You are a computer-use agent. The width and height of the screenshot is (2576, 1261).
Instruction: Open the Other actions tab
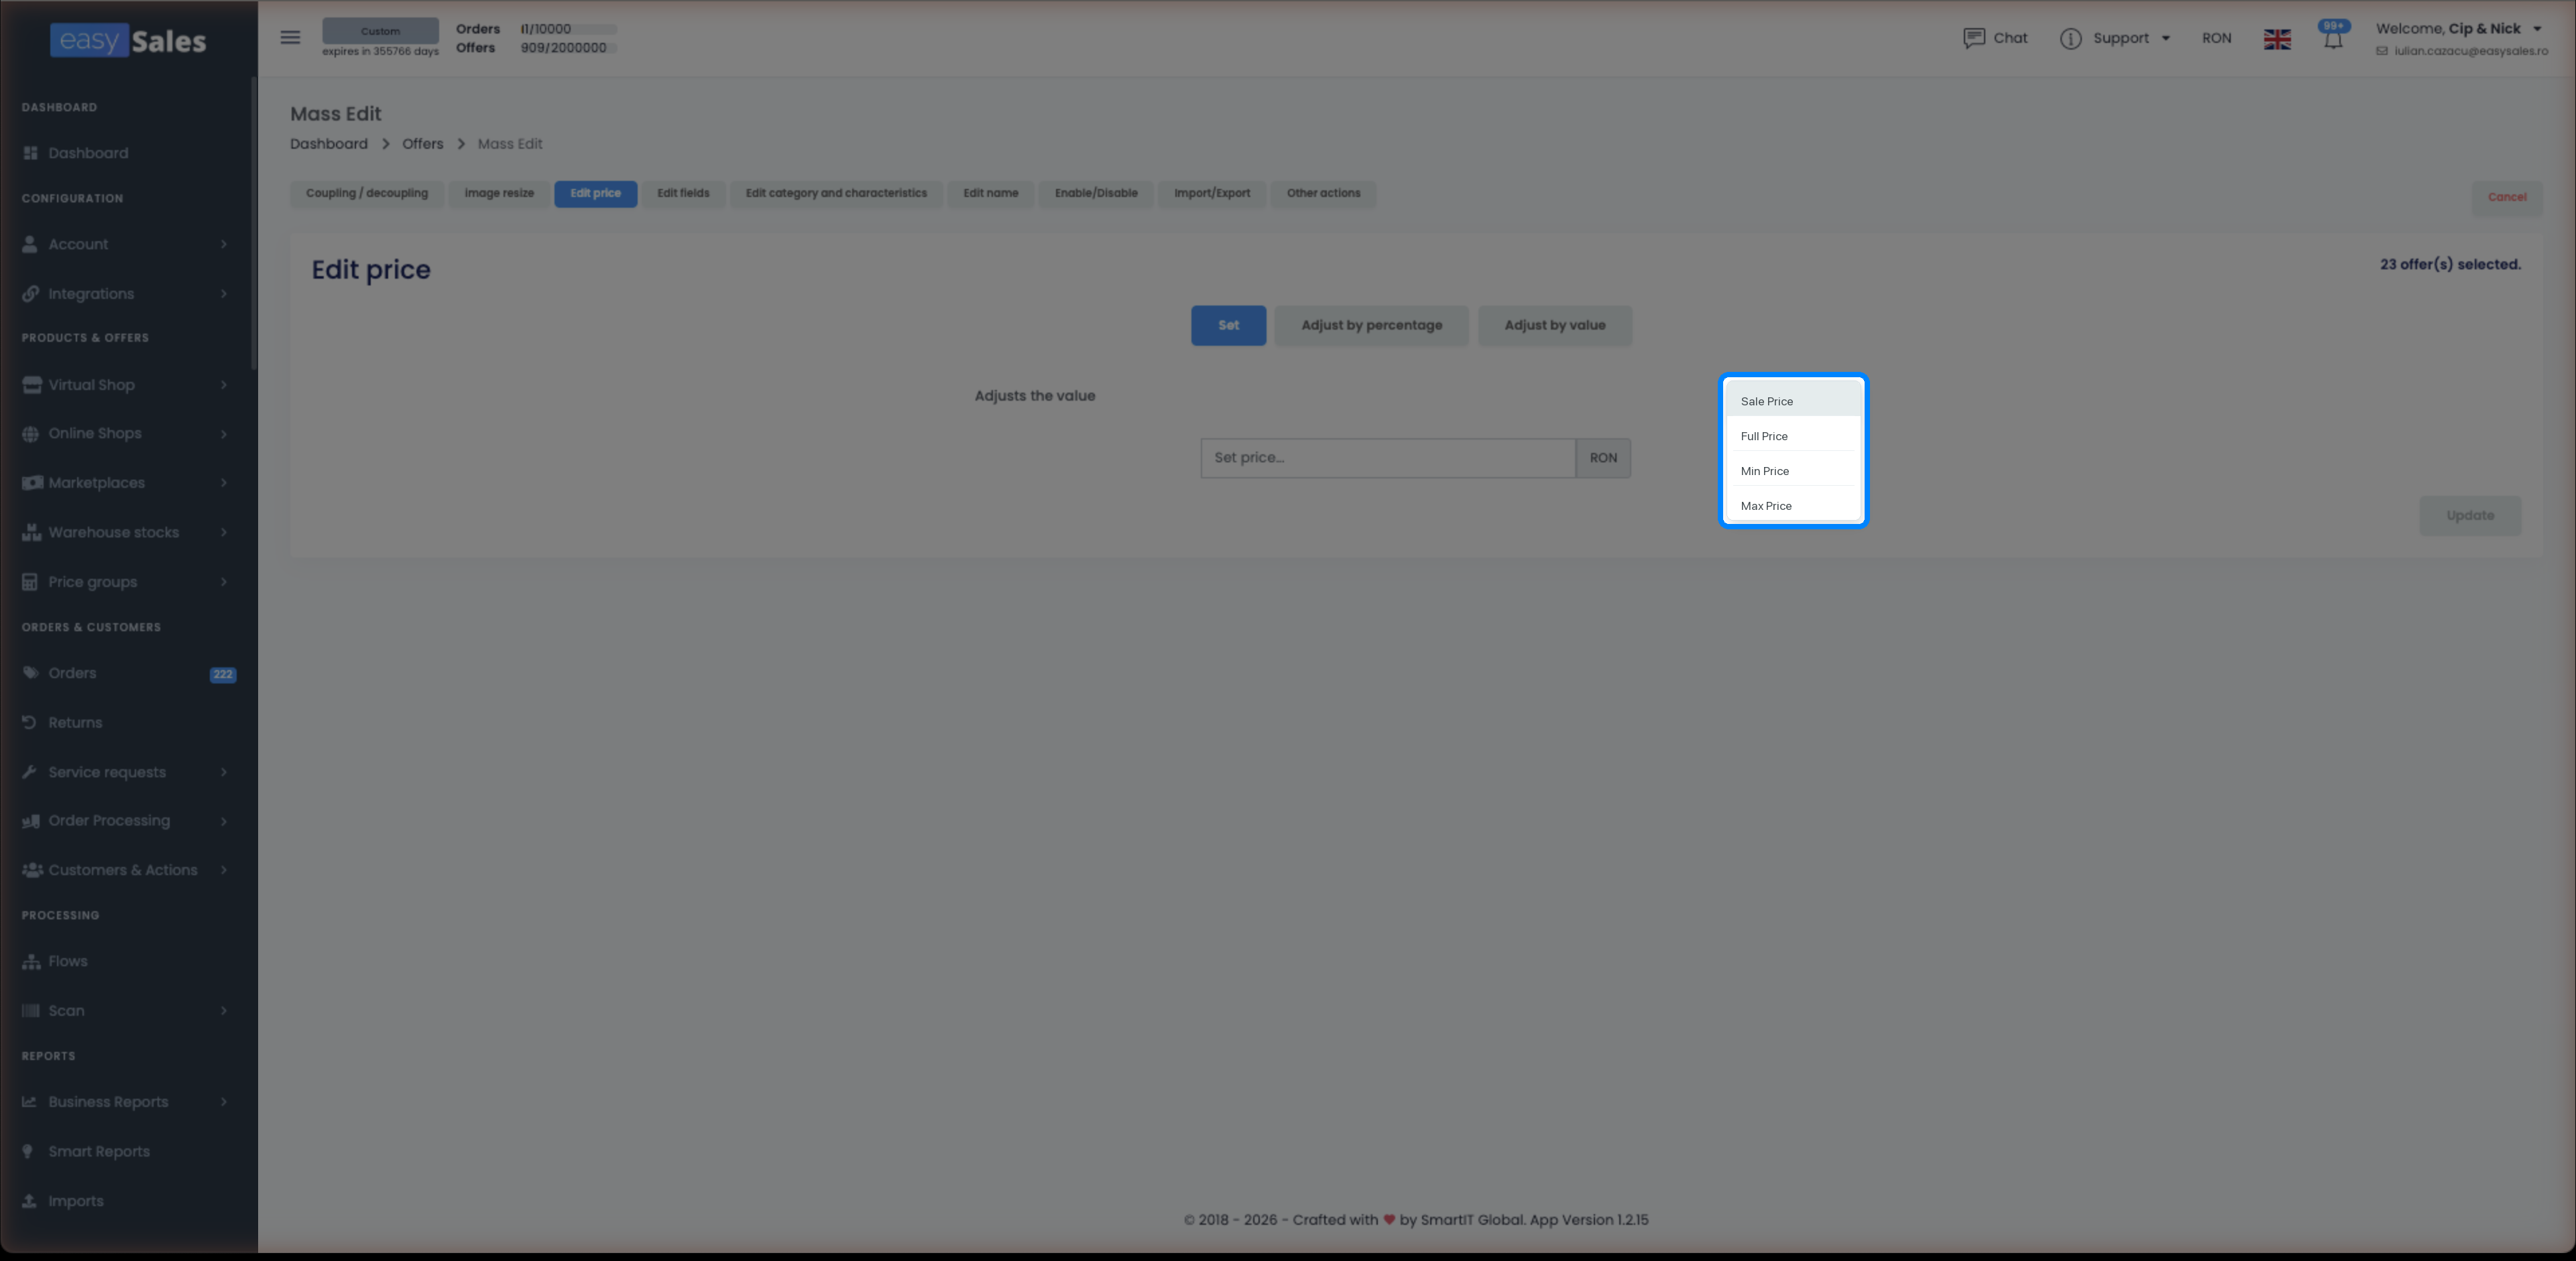pyautogui.click(x=1323, y=194)
